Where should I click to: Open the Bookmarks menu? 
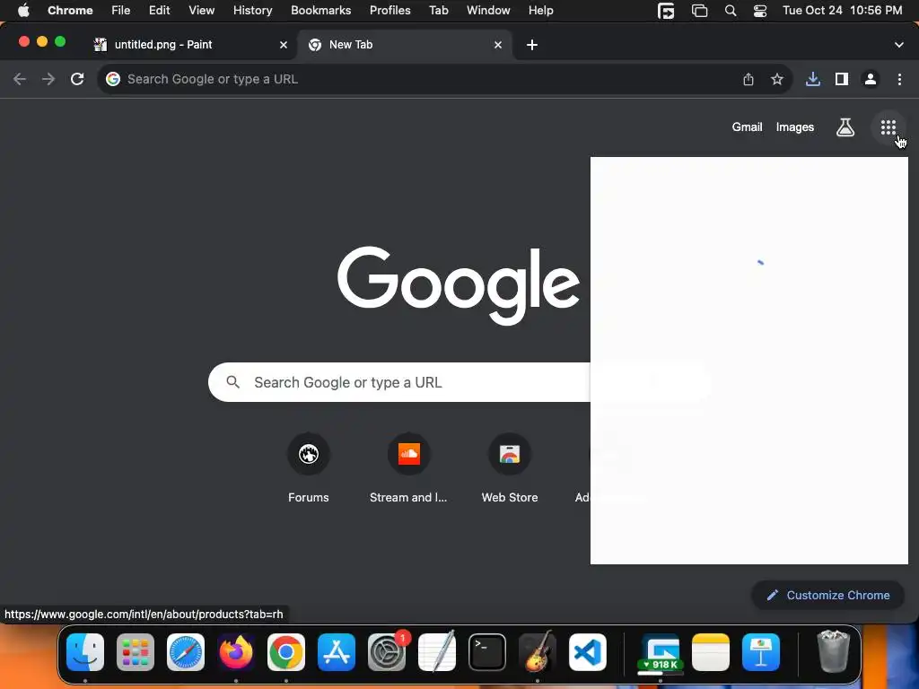[320, 11]
